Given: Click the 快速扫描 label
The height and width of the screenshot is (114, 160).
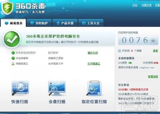Looking at the screenshot, I should point(20,102).
